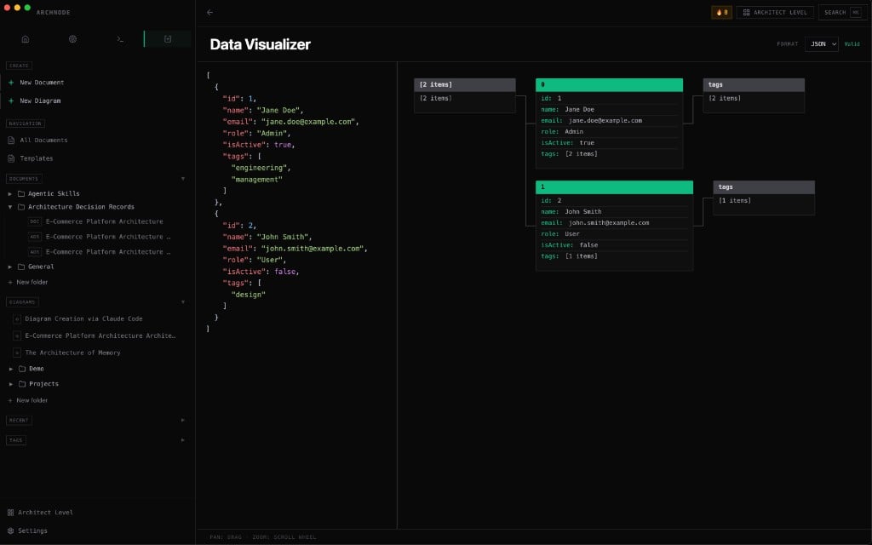Click role Admin row in node 0
Image resolution: width=872 pixels, height=545 pixels.
click(x=609, y=131)
